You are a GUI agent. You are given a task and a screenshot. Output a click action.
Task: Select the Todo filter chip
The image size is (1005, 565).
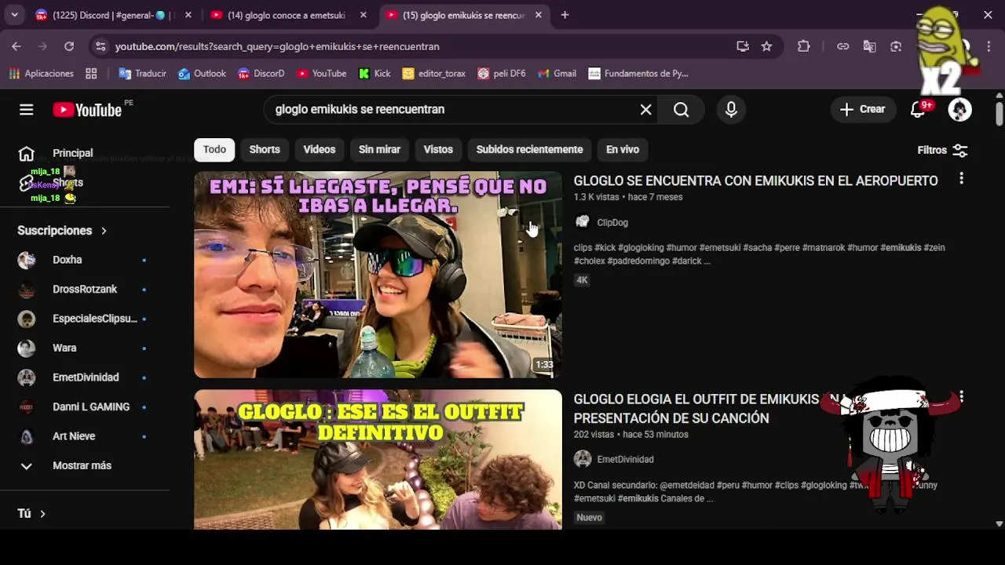(214, 149)
